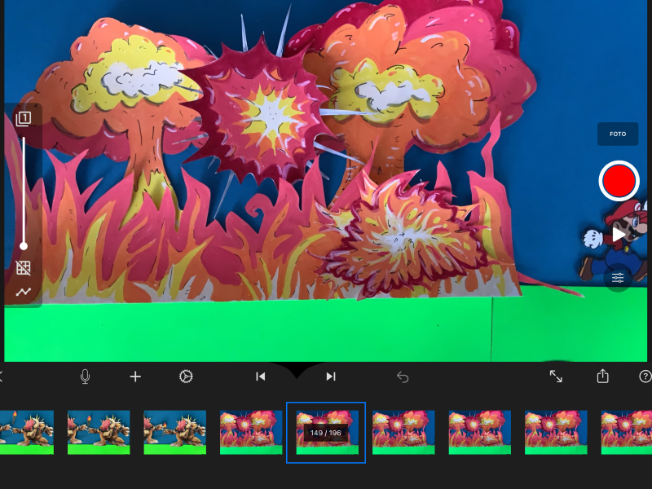Expand the add new media menu

[134, 377]
